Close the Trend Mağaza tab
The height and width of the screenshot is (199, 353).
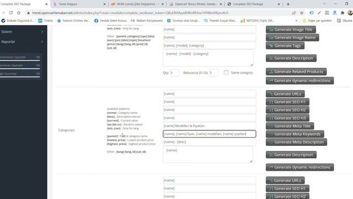pos(104,4)
